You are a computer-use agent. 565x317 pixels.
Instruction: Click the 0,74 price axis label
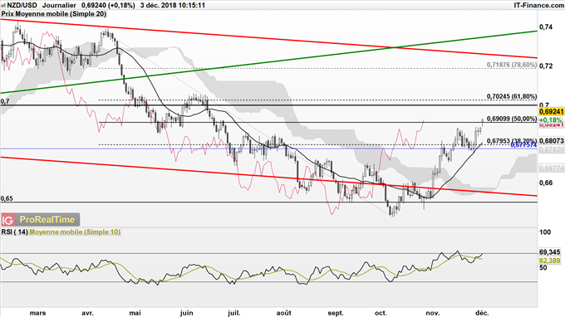pyautogui.click(x=546, y=27)
